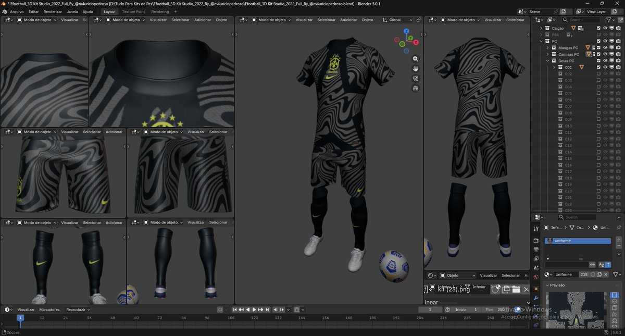Open the Tool properties tab icon

536,229
